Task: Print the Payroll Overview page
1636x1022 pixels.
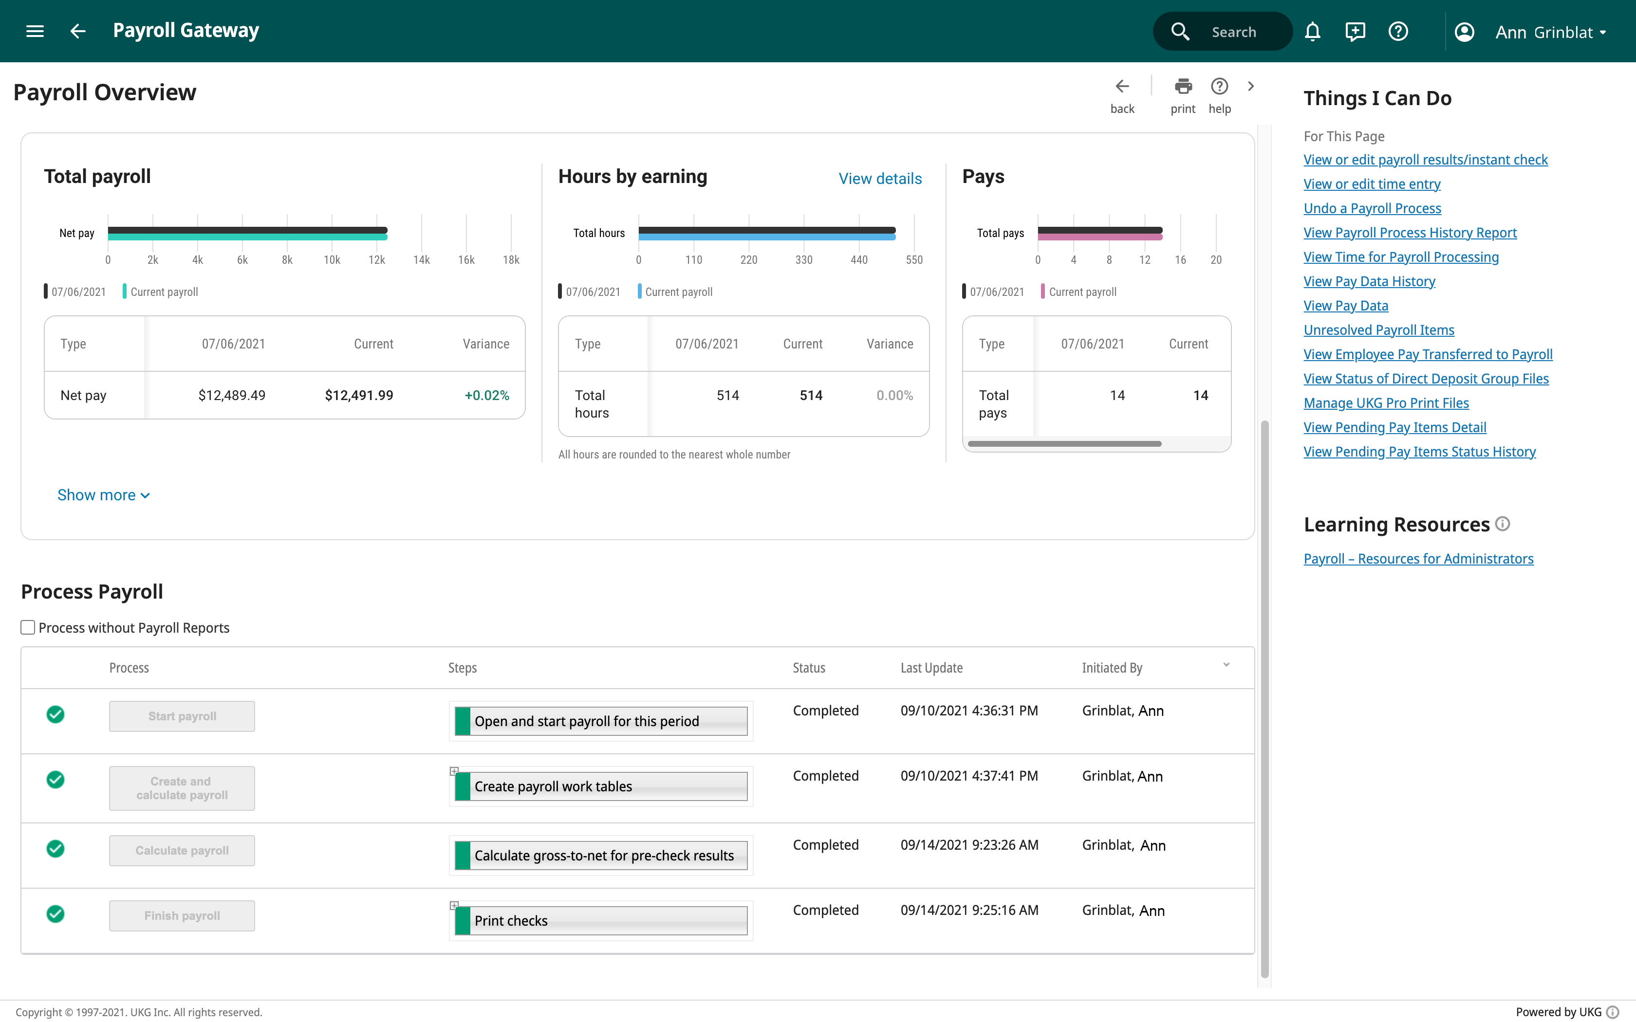Action: [1183, 87]
